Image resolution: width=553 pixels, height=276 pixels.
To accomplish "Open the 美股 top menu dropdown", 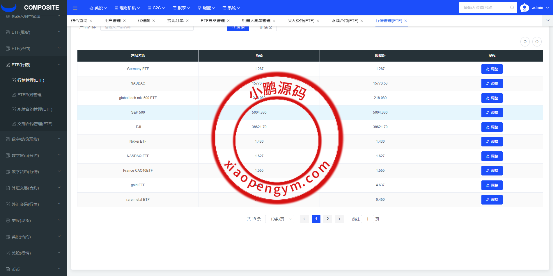I will pyautogui.click(x=98, y=8).
